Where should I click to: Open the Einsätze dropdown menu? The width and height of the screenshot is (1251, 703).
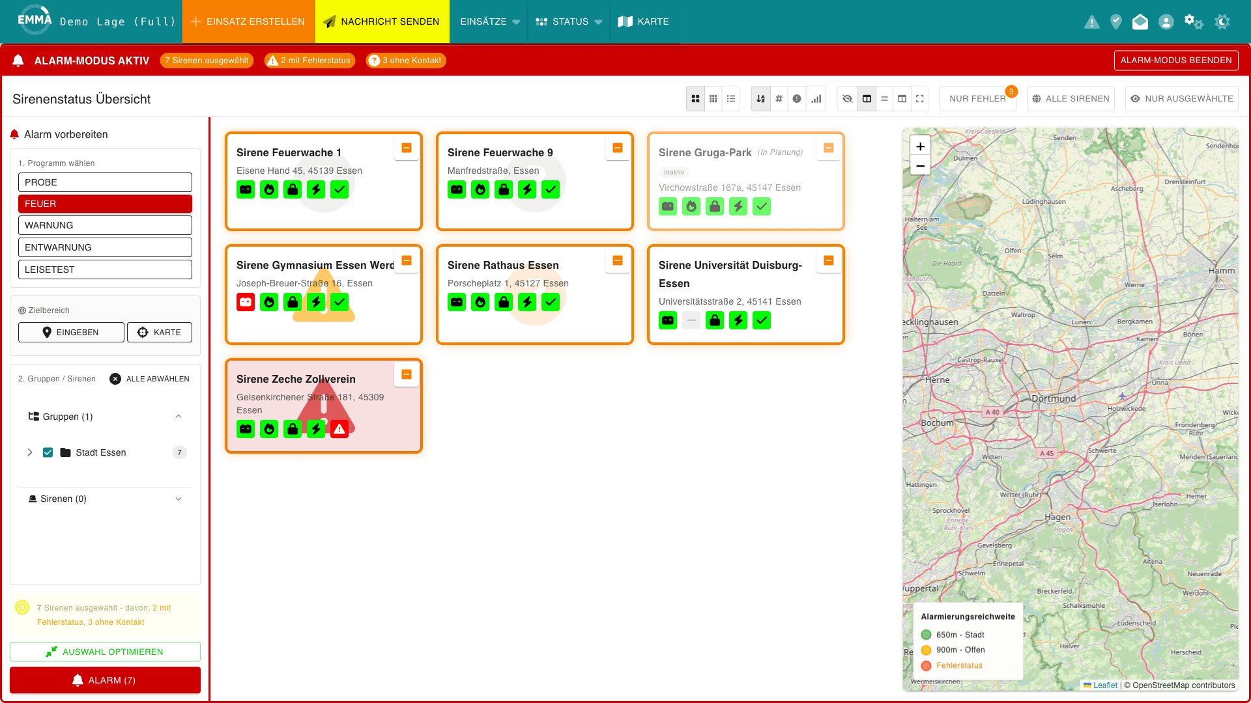coord(489,21)
